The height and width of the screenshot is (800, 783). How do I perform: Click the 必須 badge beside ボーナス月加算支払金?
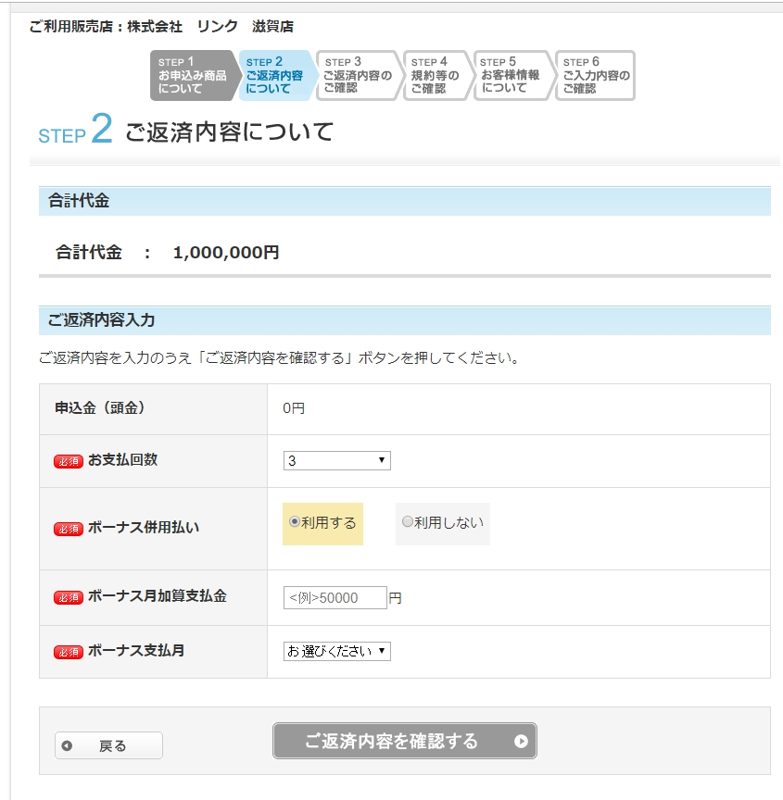coord(69,597)
